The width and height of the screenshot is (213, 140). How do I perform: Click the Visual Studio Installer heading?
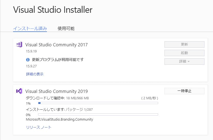point(53,10)
